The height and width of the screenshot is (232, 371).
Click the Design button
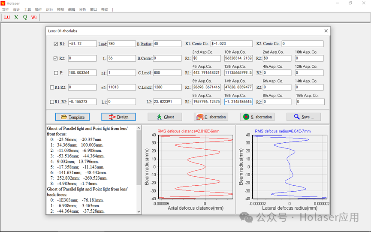pos(118,117)
